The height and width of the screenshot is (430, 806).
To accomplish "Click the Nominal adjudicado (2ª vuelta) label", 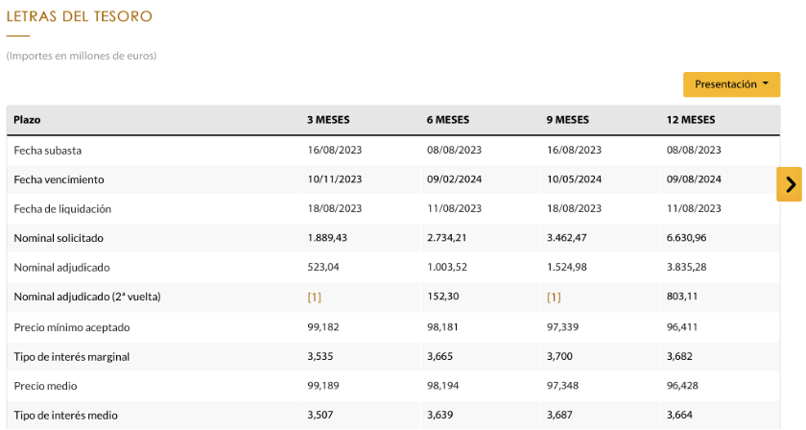I will click(86, 298).
